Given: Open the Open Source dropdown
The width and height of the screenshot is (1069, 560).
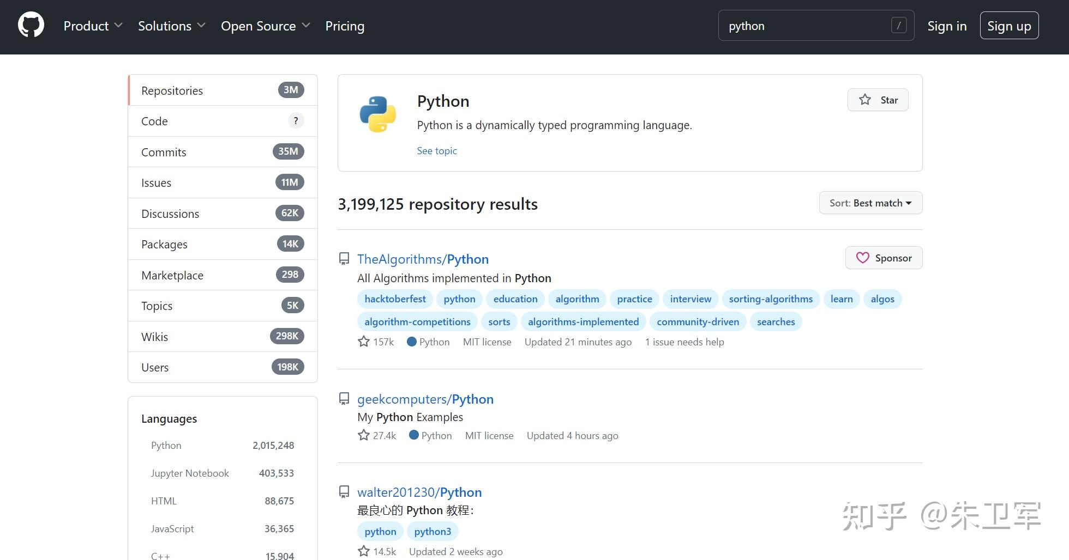Looking at the screenshot, I should click(x=266, y=26).
